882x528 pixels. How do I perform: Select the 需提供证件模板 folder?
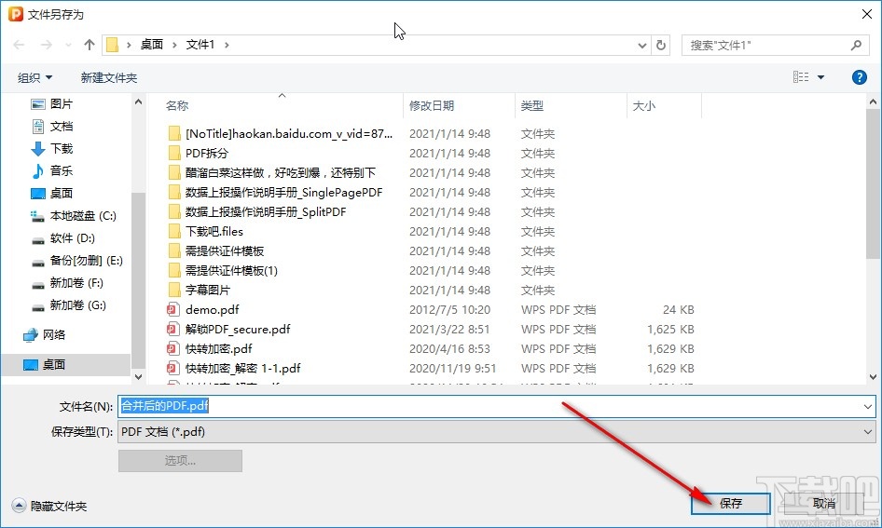click(x=225, y=251)
